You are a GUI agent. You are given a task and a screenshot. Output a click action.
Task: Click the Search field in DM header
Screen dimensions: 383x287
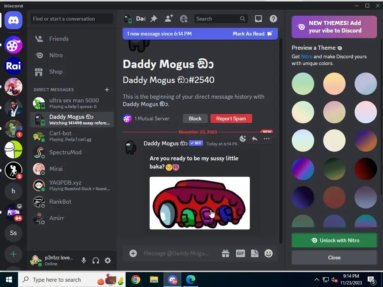pyautogui.click(x=221, y=19)
